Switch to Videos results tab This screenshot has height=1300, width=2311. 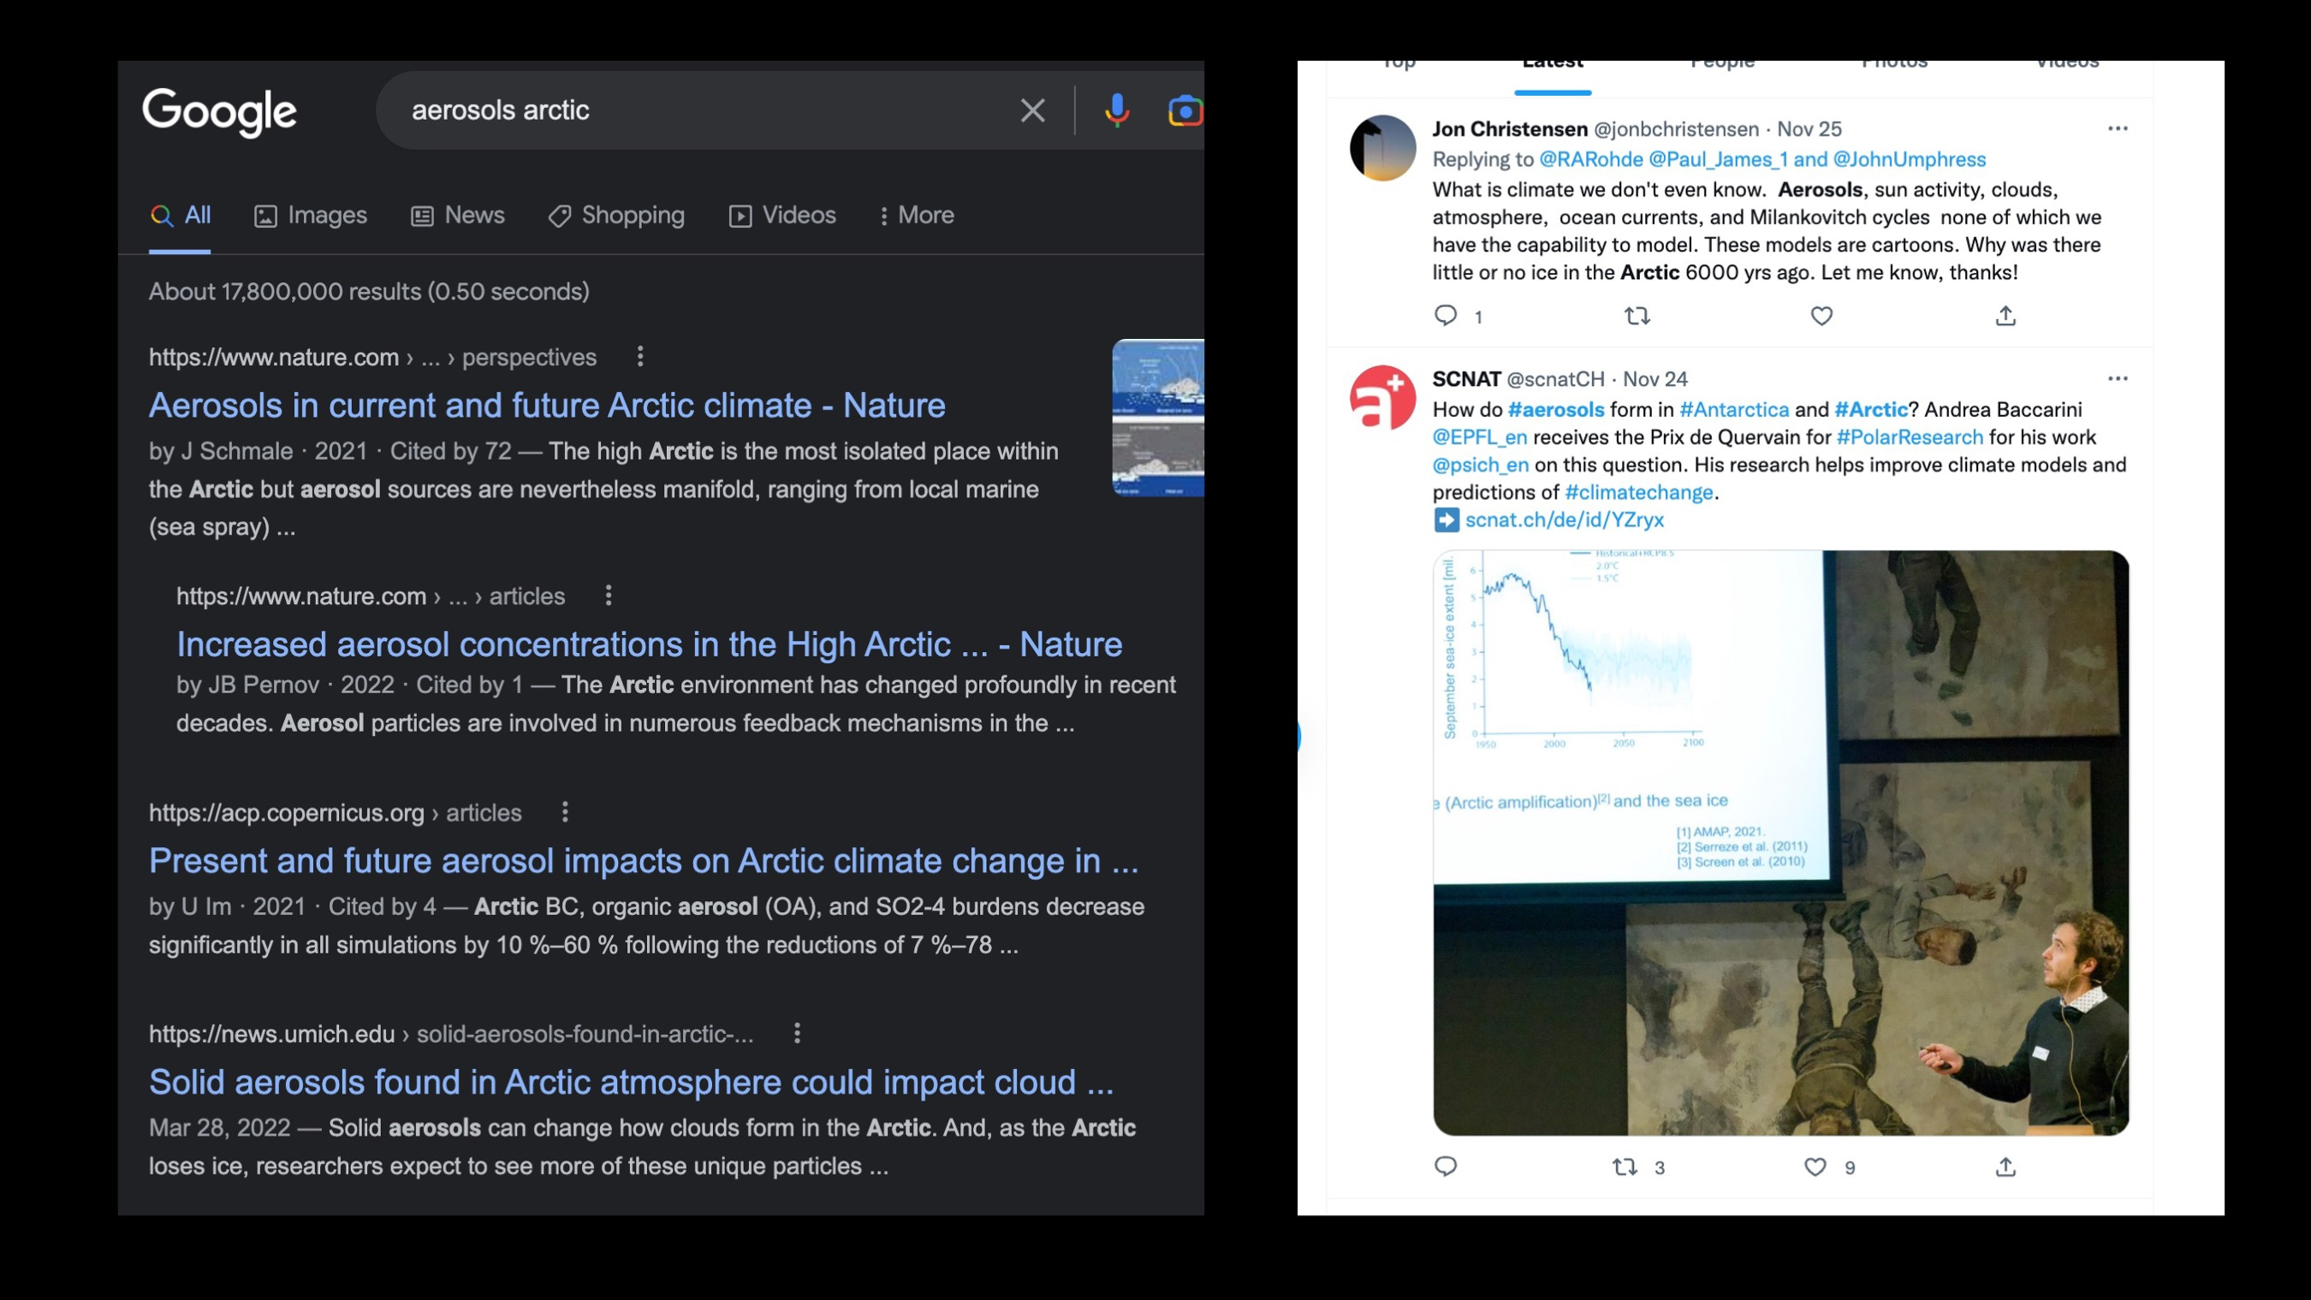pyautogui.click(x=782, y=216)
